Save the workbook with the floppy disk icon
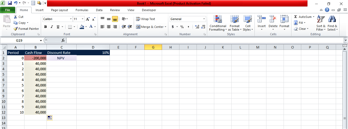 coord(10,3)
